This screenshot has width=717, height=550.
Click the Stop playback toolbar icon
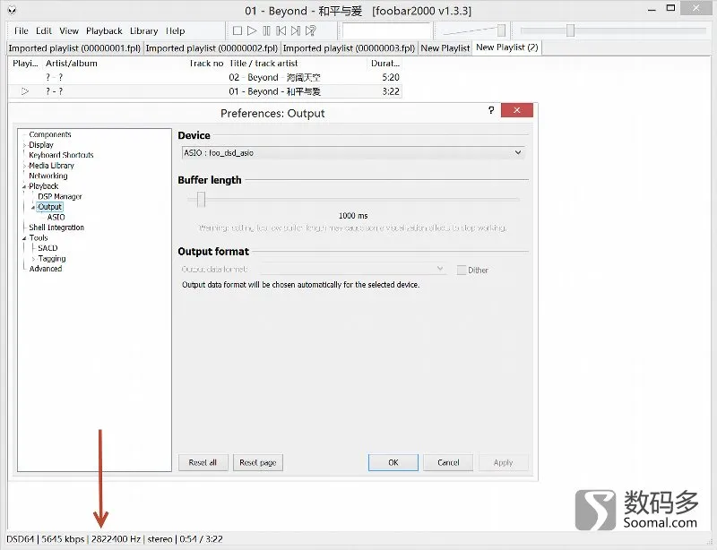click(238, 30)
